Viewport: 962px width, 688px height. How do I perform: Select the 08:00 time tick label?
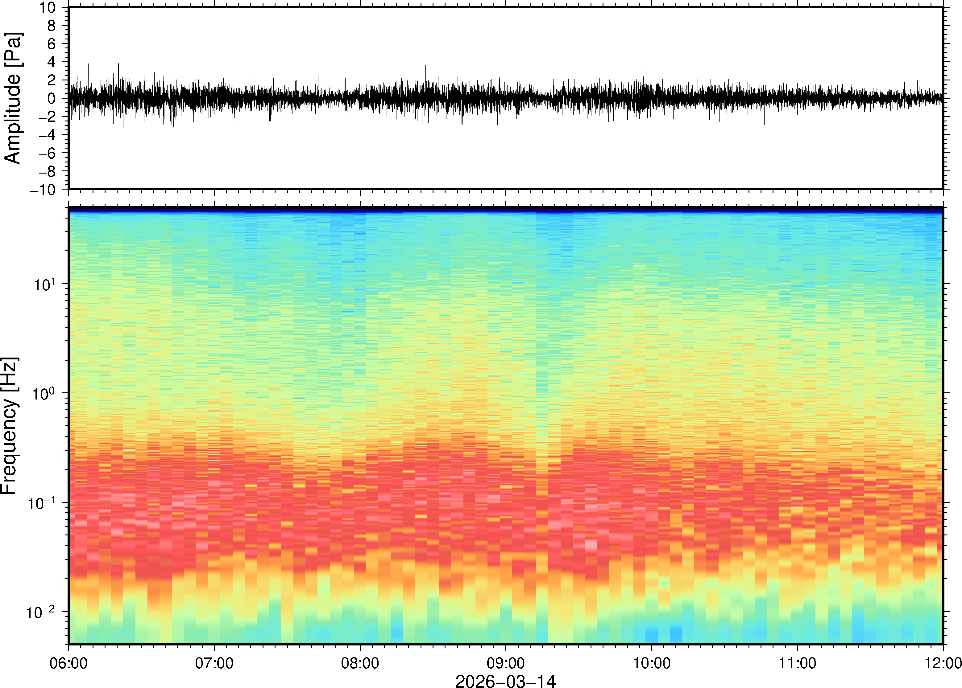(x=360, y=663)
